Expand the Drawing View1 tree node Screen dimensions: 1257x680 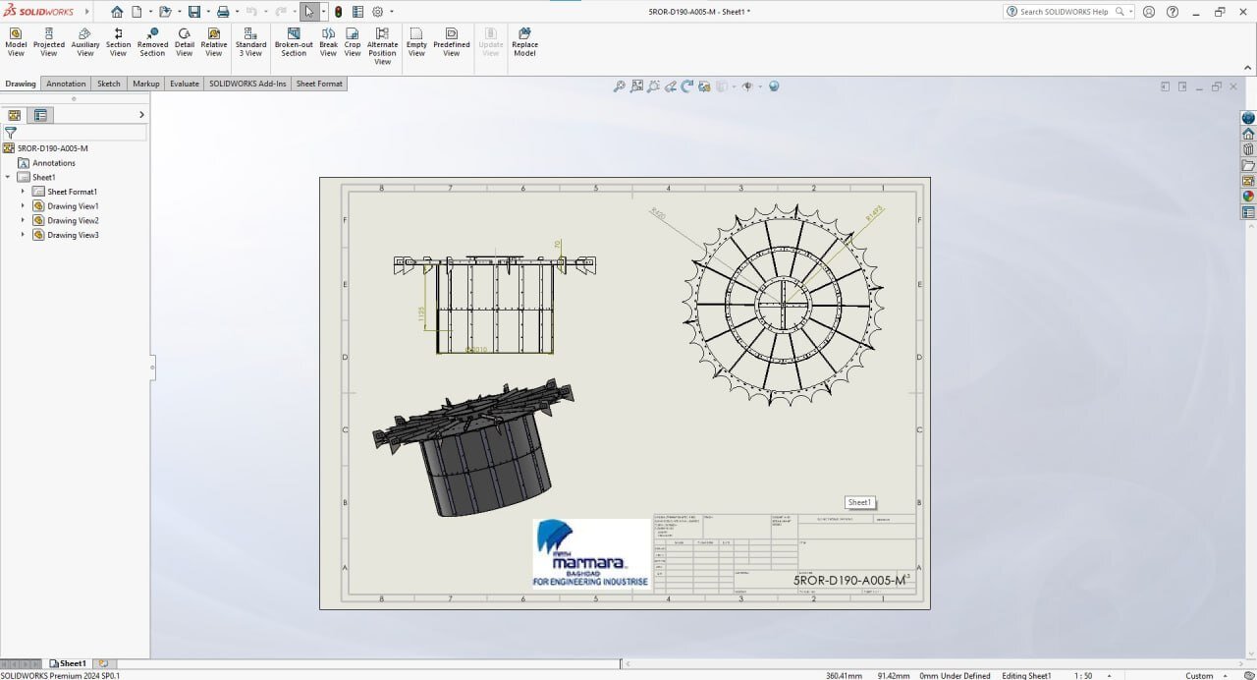[23, 206]
